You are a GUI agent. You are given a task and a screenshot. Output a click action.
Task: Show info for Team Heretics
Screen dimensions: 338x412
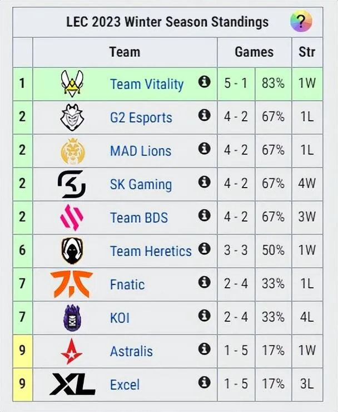point(205,249)
